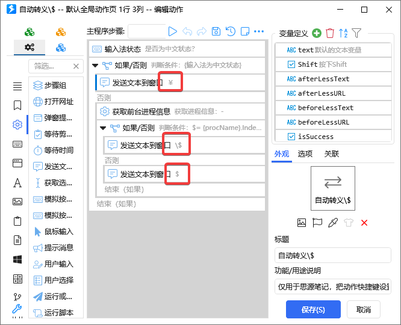401x325 pixels.
Task: Open image category in sidebar
Action: click(17, 202)
